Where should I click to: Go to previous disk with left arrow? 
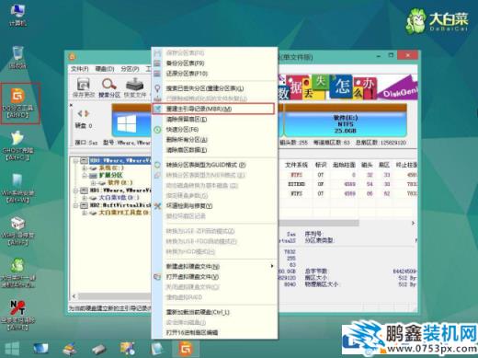click(x=80, y=113)
